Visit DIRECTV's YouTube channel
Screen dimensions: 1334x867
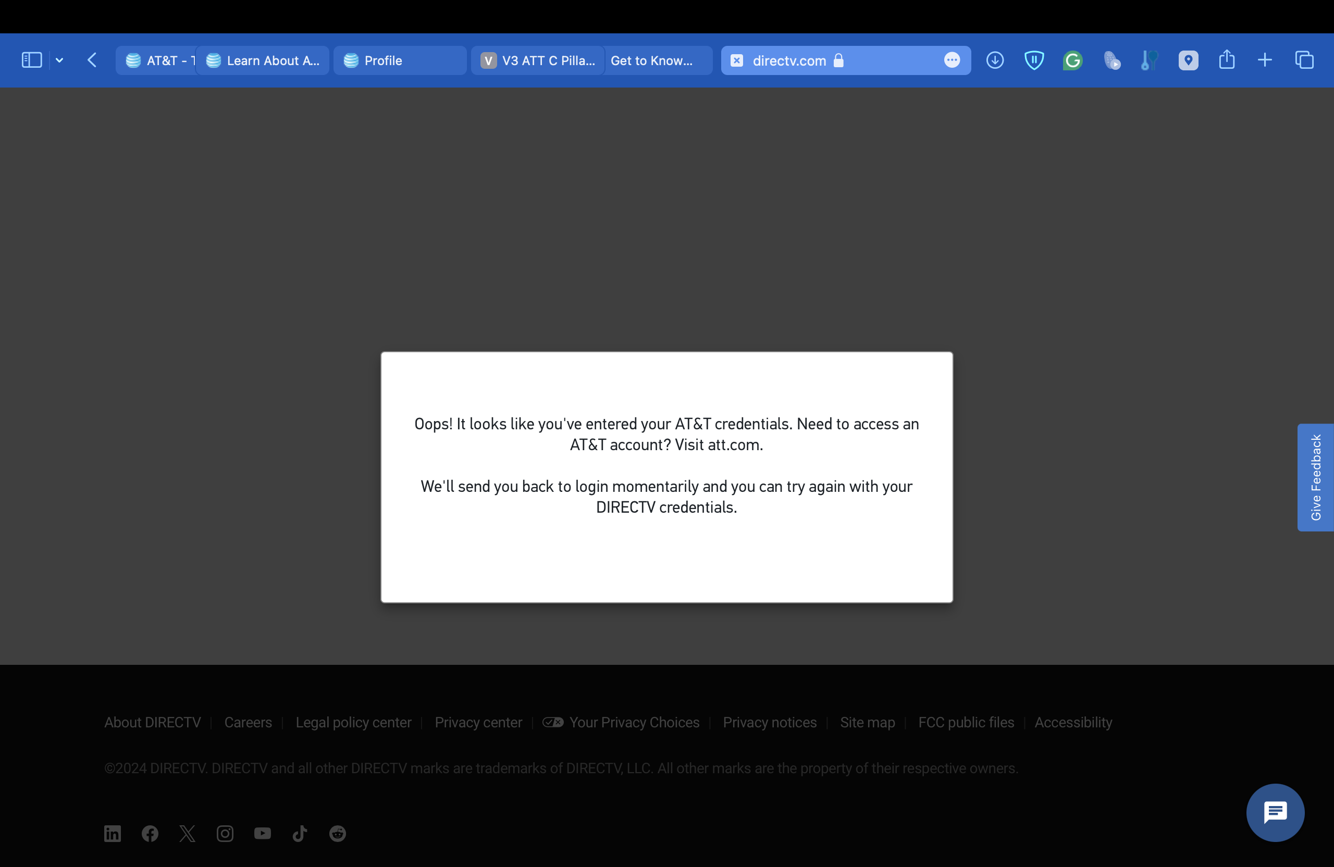(x=262, y=833)
